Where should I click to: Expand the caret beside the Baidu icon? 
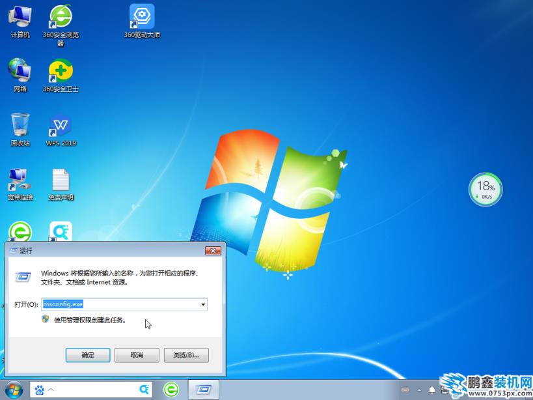[x=51, y=390]
